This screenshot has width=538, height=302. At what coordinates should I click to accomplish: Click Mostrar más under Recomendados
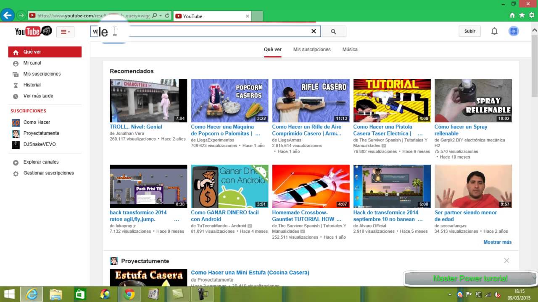[x=498, y=242]
